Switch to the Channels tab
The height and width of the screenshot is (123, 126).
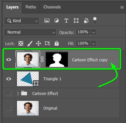(52, 7)
